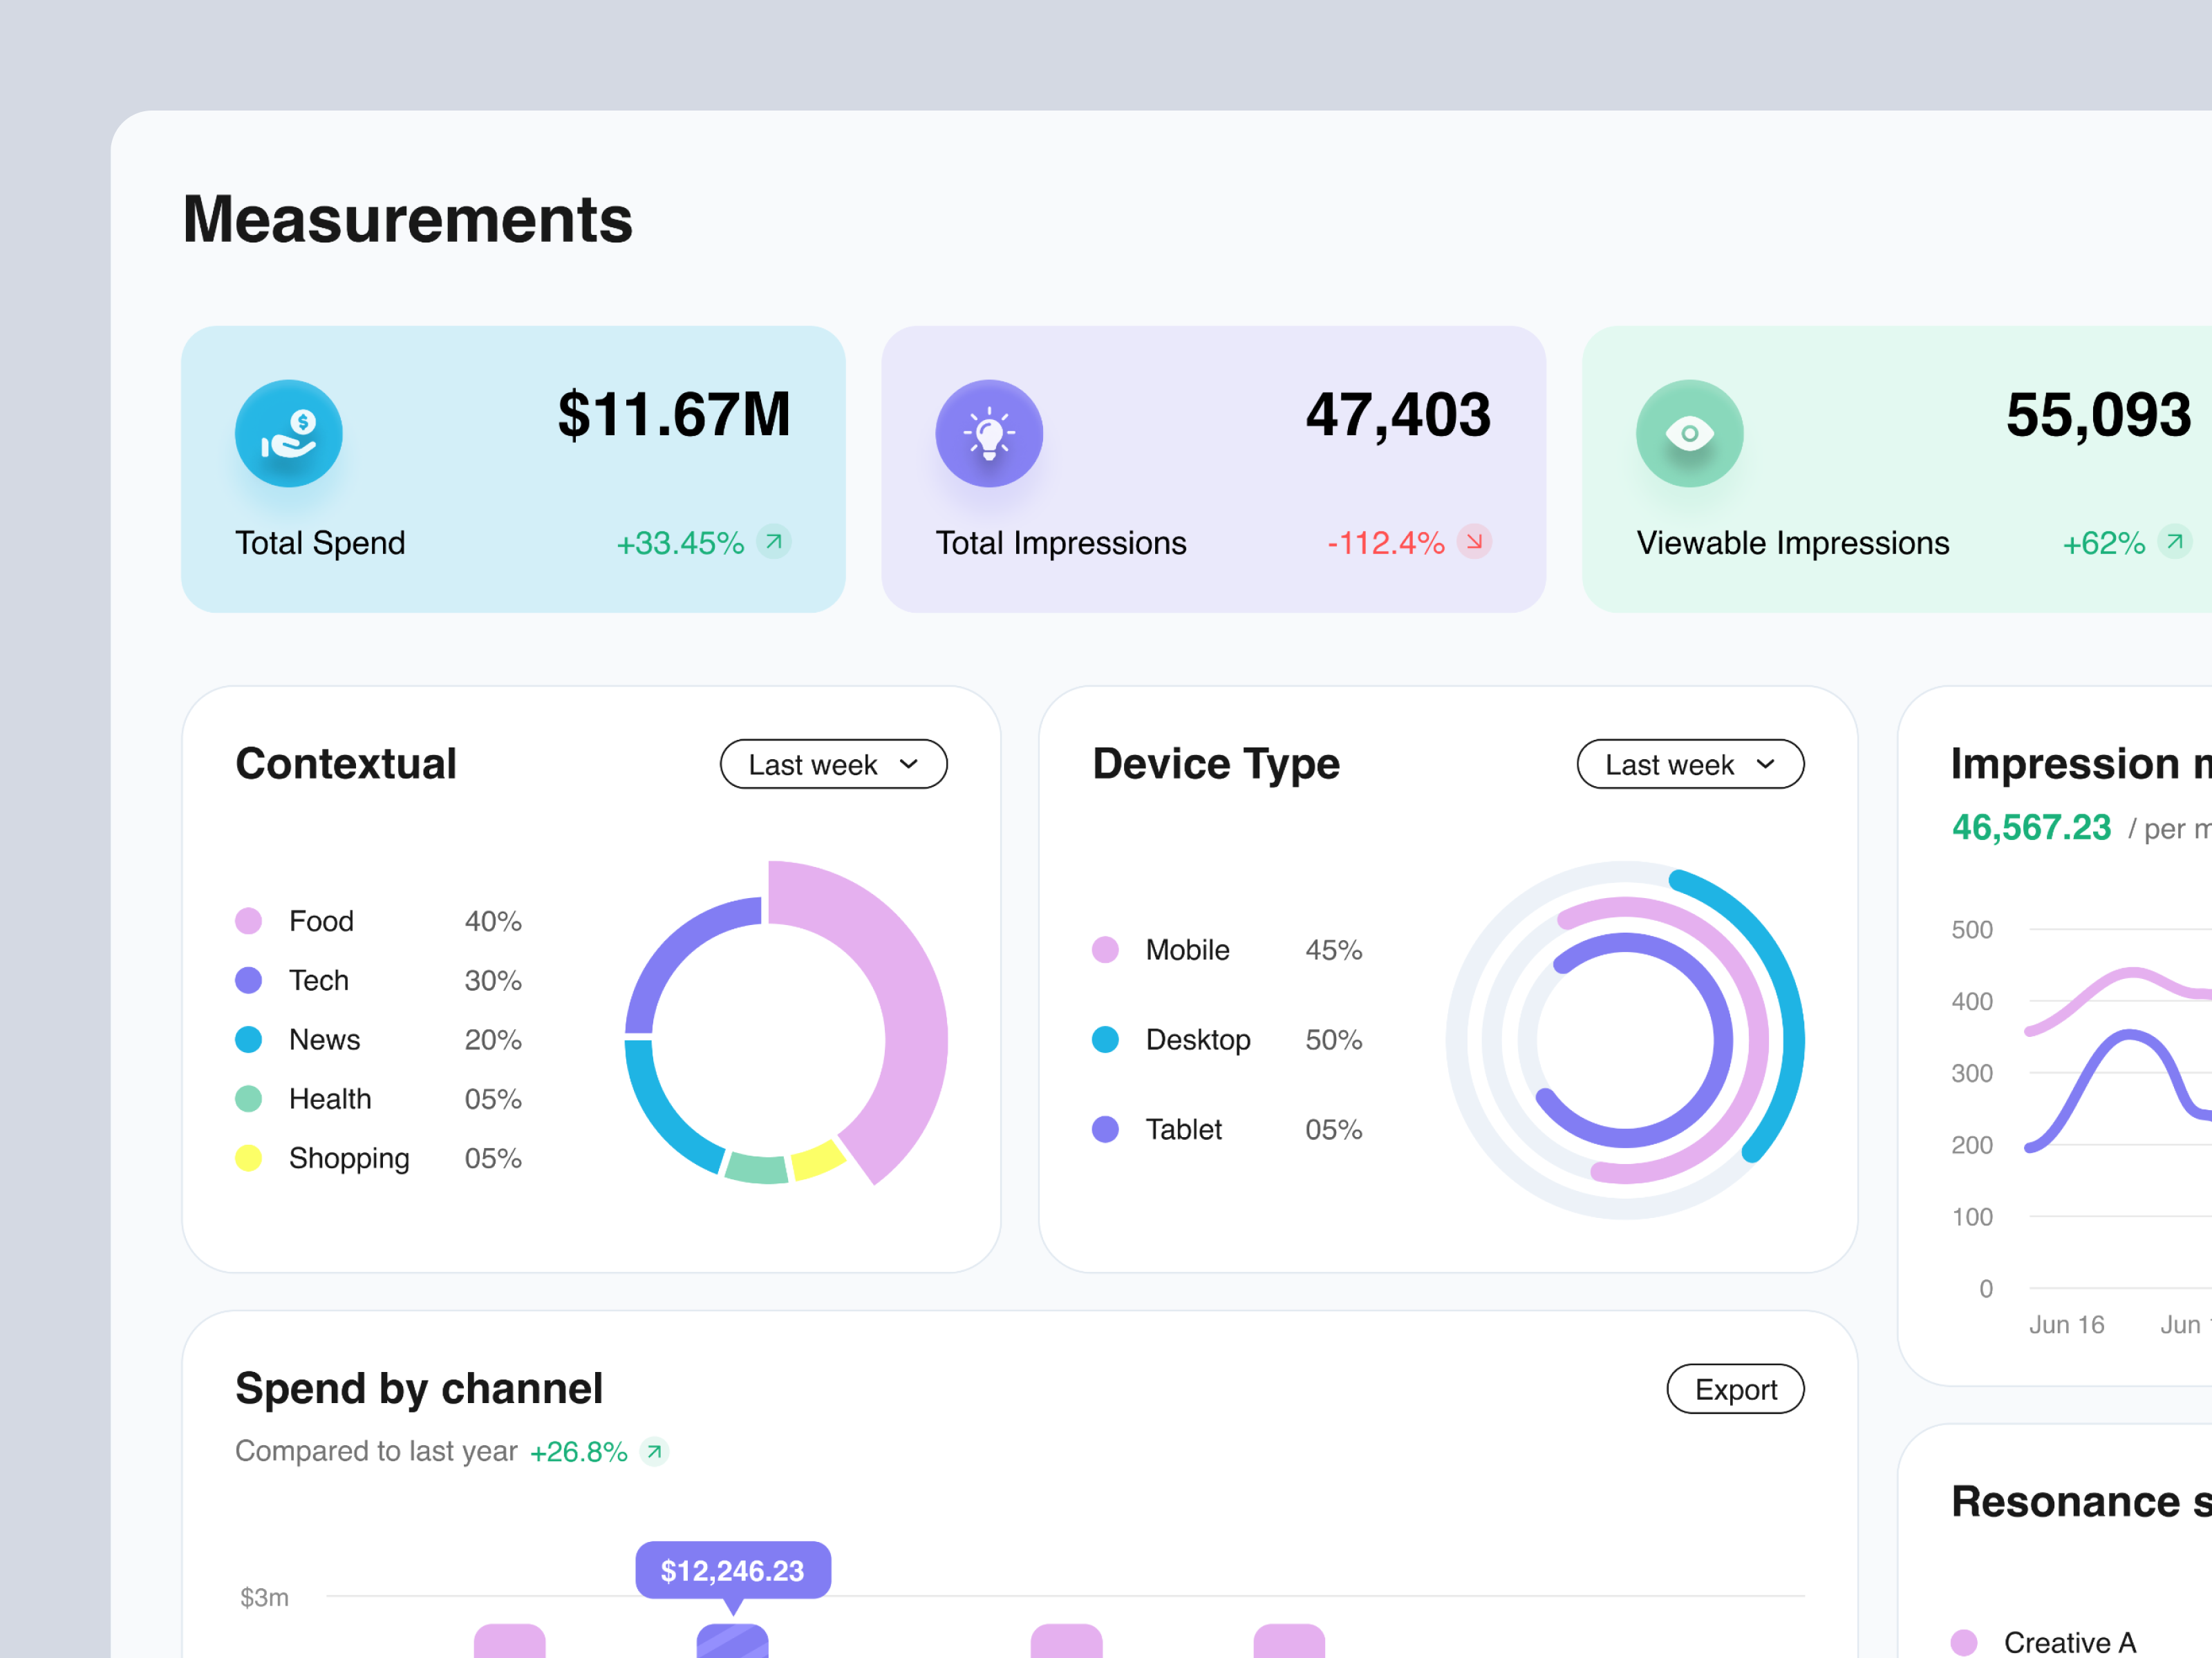Click the $12,246.23 tooltip on the bar chart

coord(731,1571)
